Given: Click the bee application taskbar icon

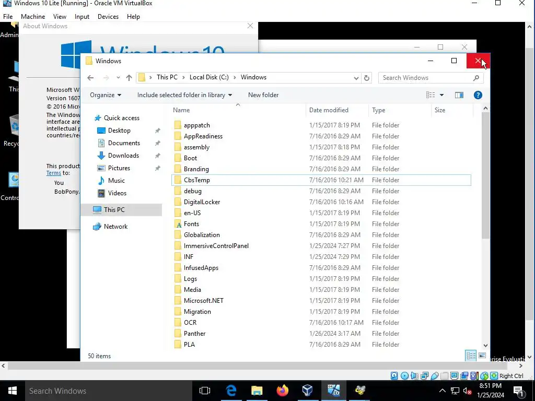Looking at the screenshot, I should point(360,391).
